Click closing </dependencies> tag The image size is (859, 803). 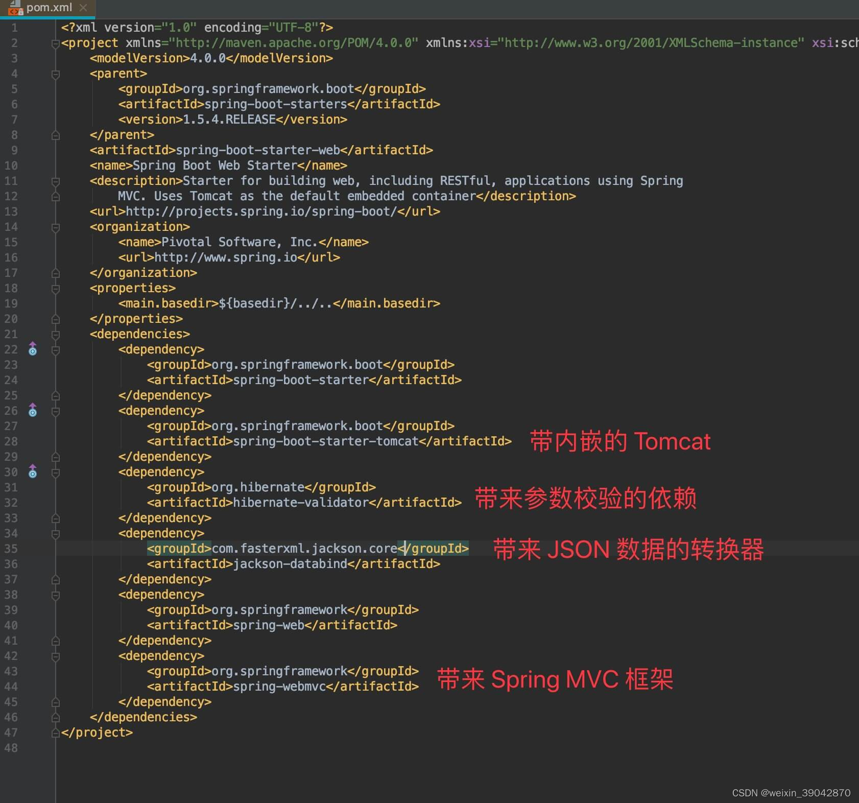[144, 717]
